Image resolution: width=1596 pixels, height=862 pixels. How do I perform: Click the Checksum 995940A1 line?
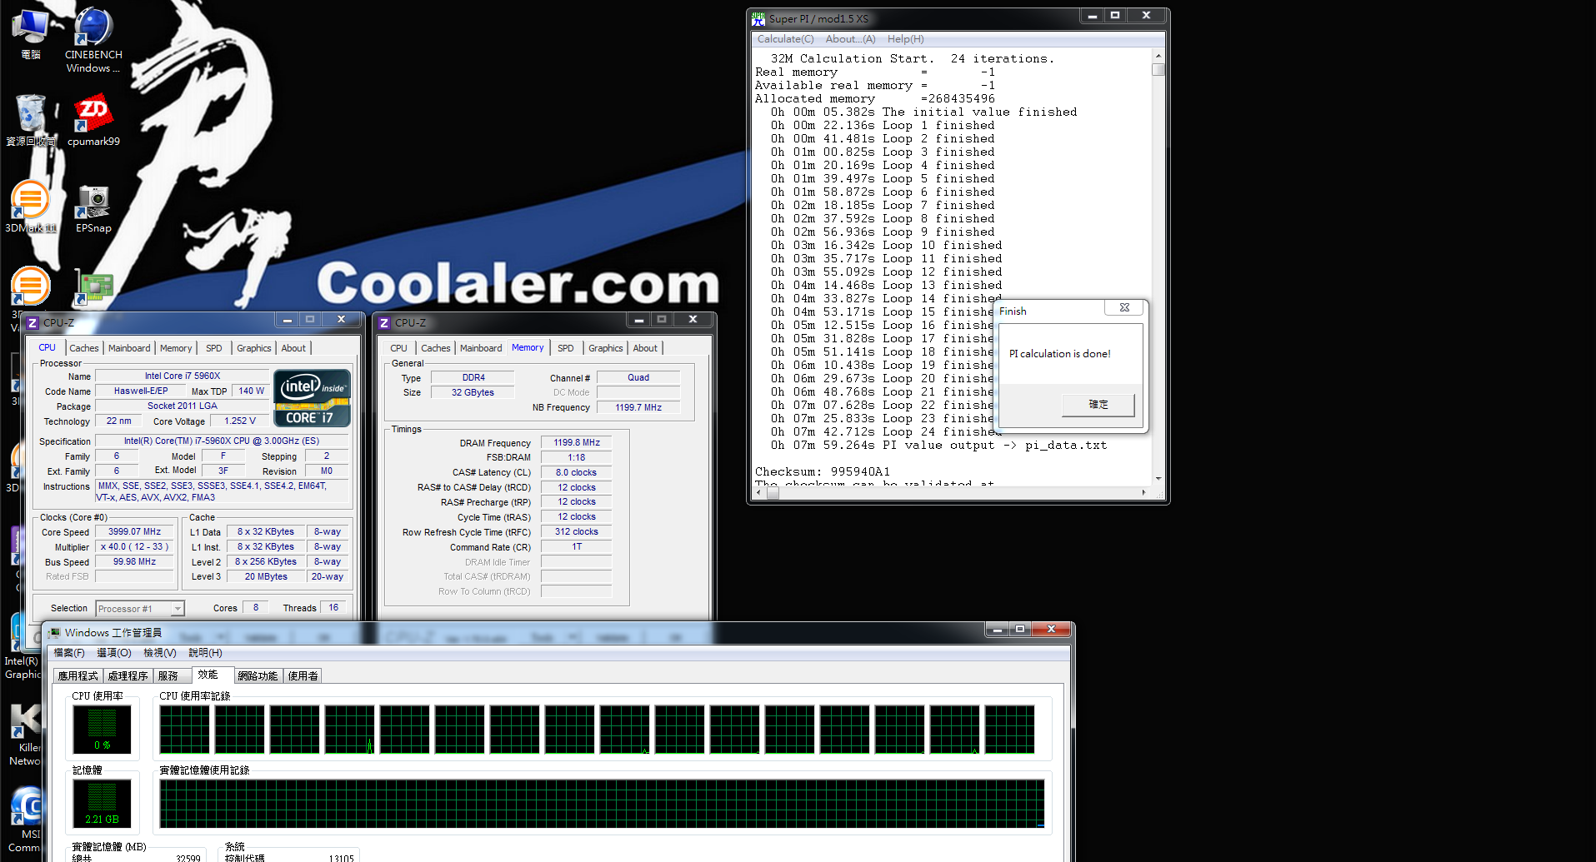tap(822, 471)
